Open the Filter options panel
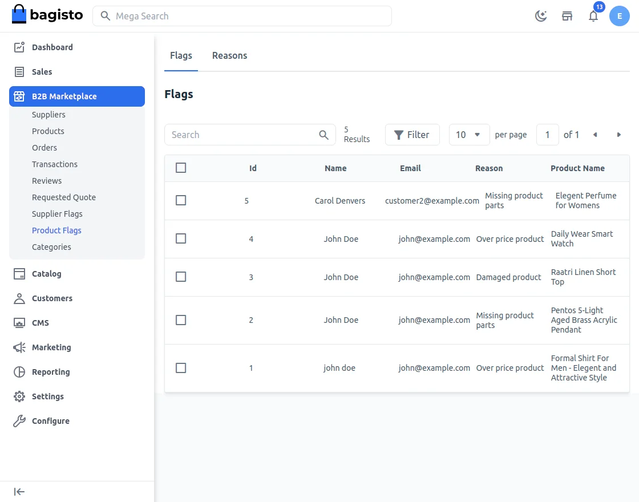Image resolution: width=639 pixels, height=502 pixels. click(x=412, y=135)
